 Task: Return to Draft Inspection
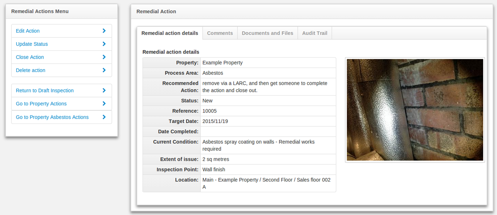44,90
